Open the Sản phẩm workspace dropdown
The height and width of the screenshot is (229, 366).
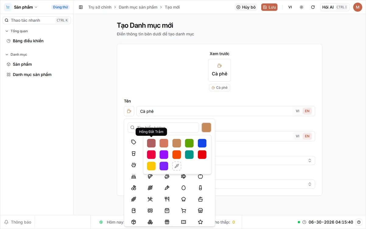(x=26, y=7)
